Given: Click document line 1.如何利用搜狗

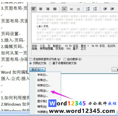Looking at the screenshot, I should tap(15, 98).
